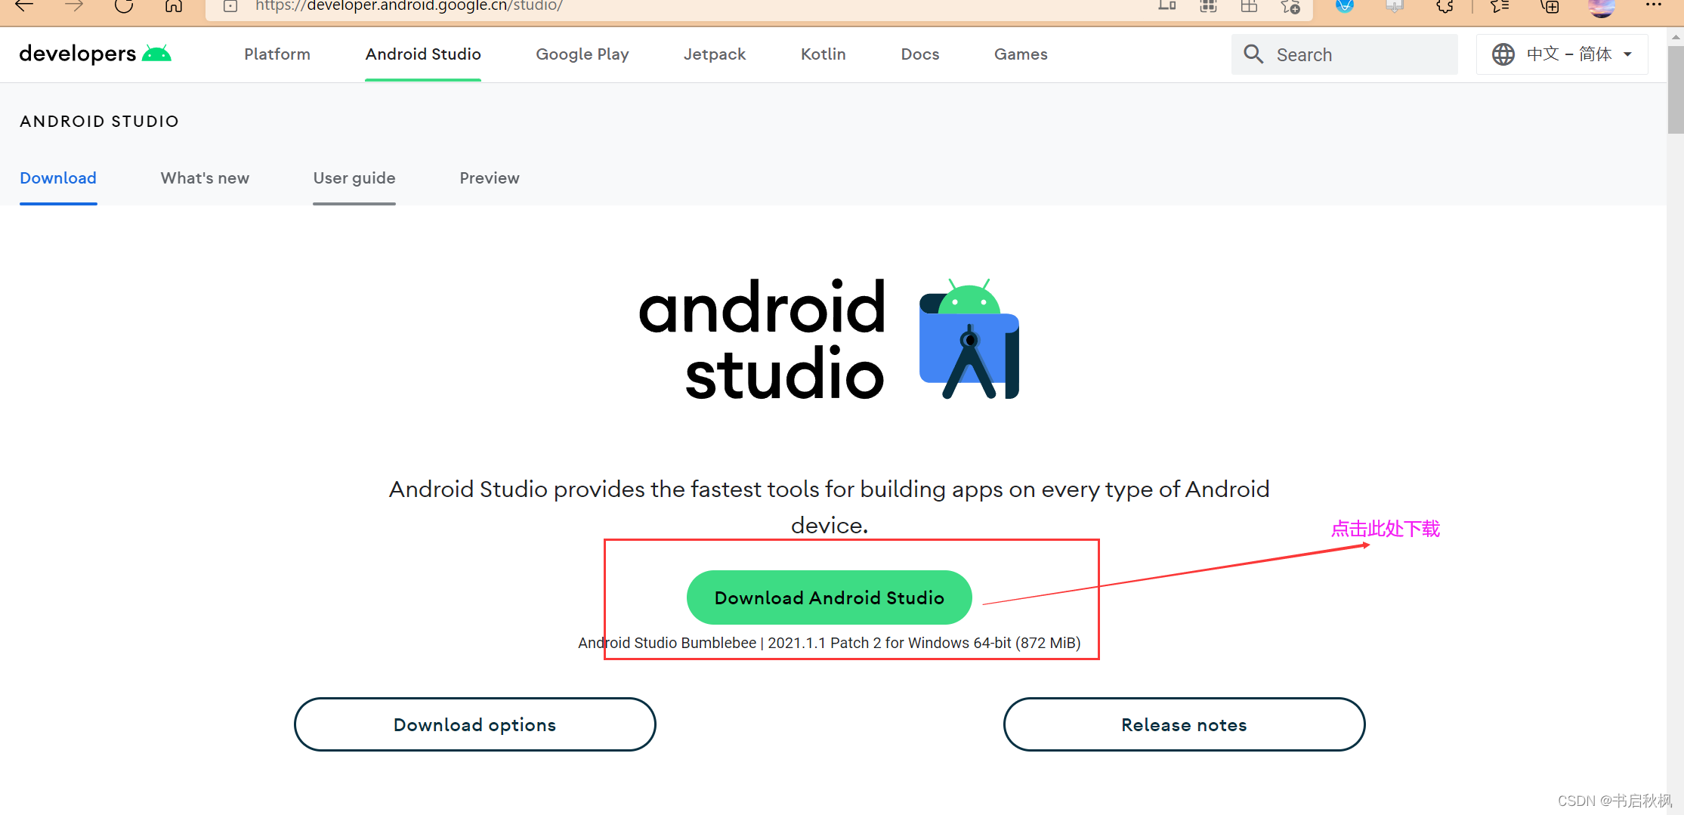Viewport: 1684px width, 815px height.
Task: Open the QR code icon in address bar
Action: (1209, 6)
